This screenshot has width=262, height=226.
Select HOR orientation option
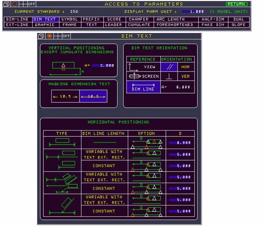coord(186,67)
